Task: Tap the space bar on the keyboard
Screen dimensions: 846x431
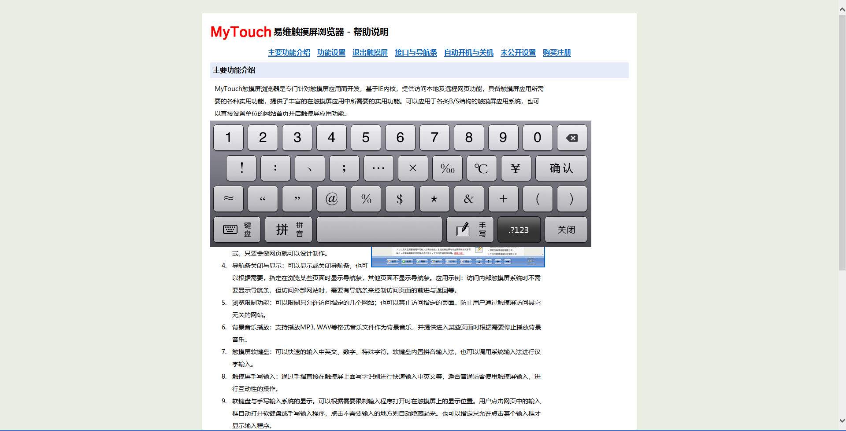Action: (x=379, y=230)
